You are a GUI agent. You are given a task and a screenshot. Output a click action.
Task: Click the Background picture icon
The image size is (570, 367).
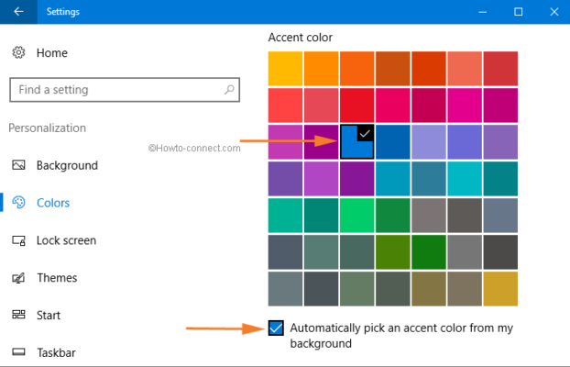click(x=18, y=165)
